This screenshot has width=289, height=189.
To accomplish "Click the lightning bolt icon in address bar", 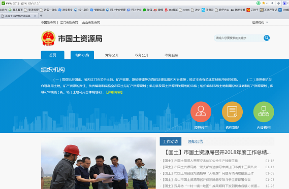I will point(272,3).
